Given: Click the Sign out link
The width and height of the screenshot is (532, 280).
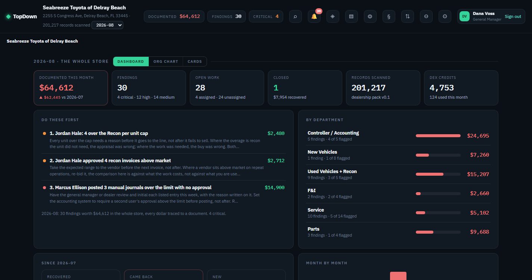Looking at the screenshot, I should click(513, 16).
